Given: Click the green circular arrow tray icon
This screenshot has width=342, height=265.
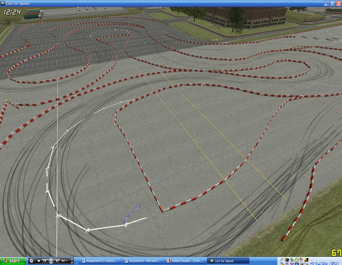Looking at the screenshot, I should click(x=297, y=260).
